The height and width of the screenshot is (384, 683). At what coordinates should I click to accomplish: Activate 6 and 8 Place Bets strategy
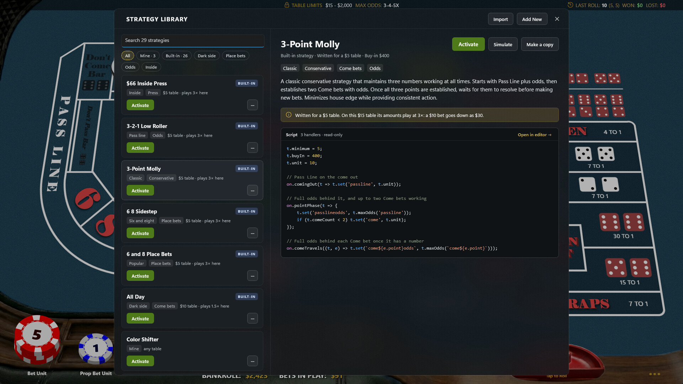point(140,276)
